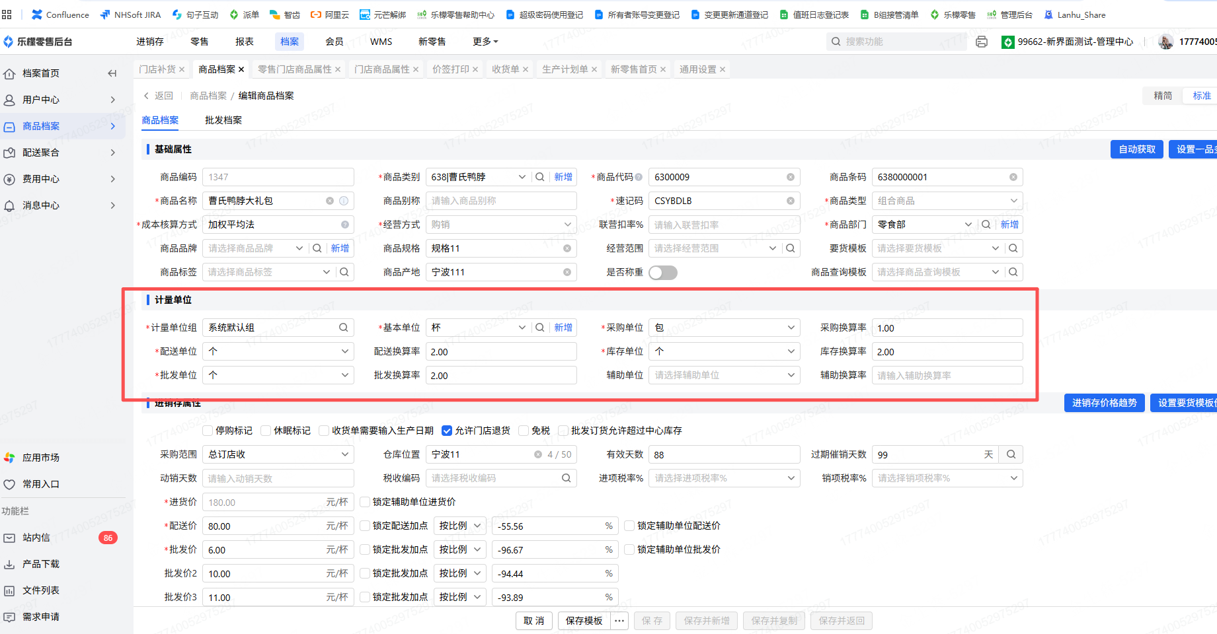The image size is (1217, 634).
Task: Clear the 商品条码 field value
Action: (1013, 177)
